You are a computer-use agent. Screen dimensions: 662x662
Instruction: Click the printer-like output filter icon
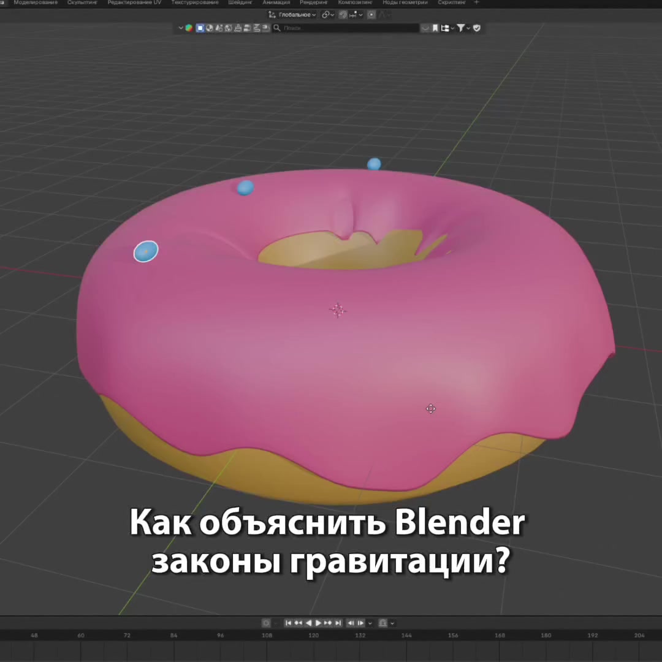pyautogui.click(x=238, y=28)
